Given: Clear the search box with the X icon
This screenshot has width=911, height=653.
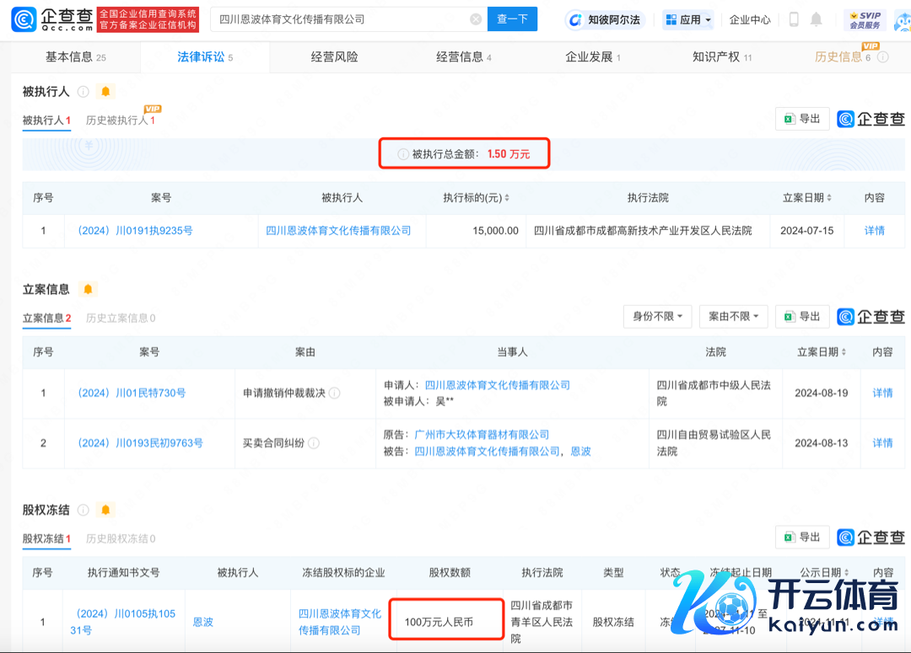Looking at the screenshot, I should [476, 19].
